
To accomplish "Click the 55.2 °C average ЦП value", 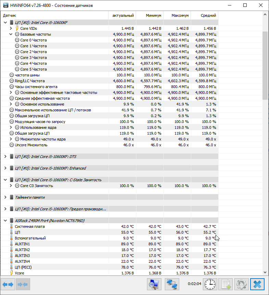I will [x=210, y=232].
